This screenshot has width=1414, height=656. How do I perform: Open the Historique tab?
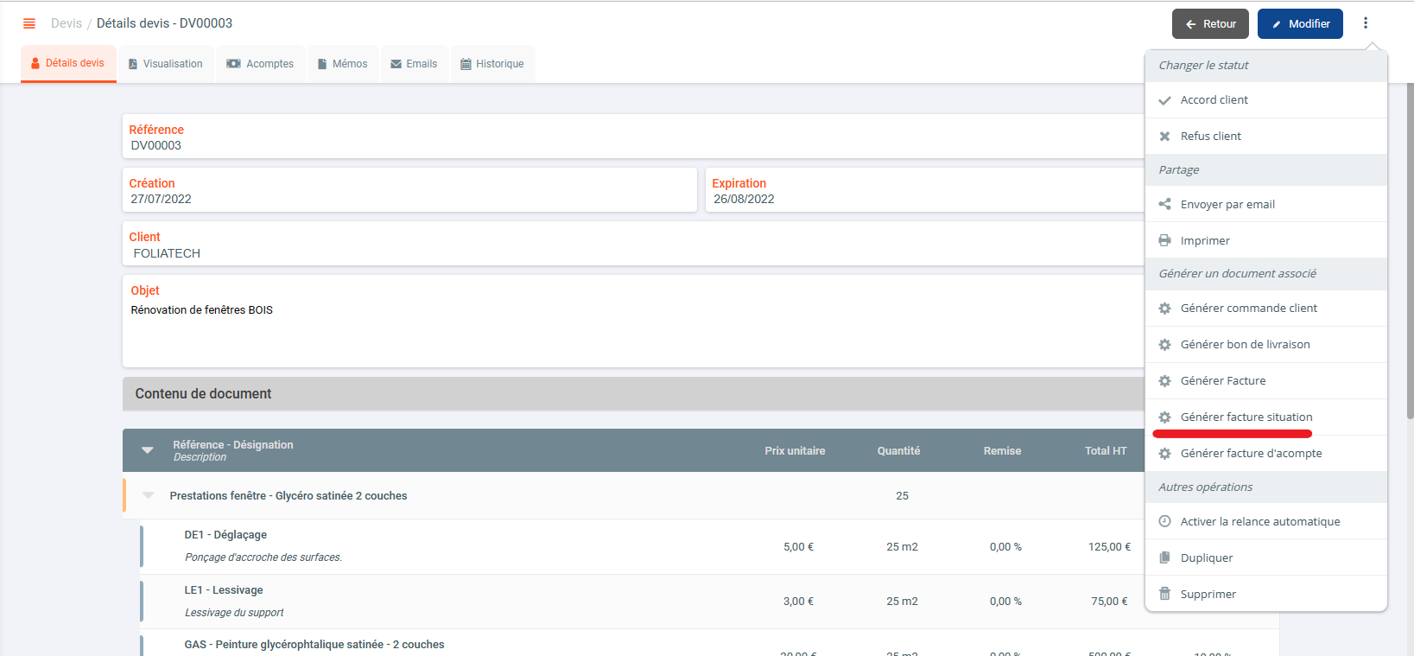click(492, 64)
